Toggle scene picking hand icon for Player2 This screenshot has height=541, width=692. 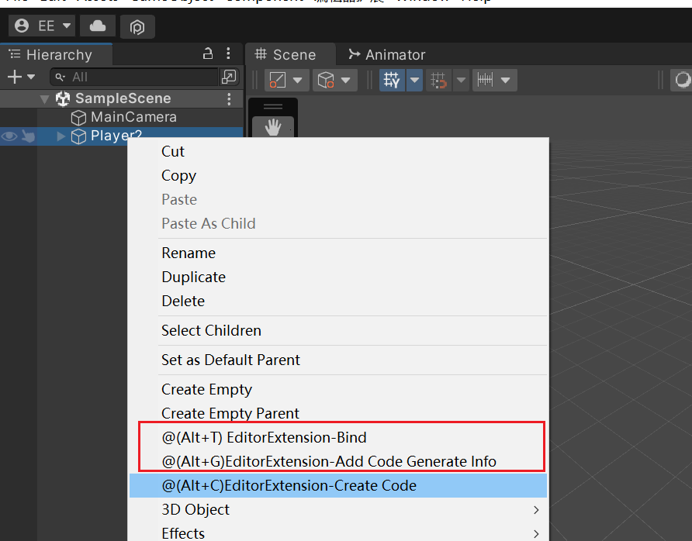pyautogui.click(x=28, y=136)
